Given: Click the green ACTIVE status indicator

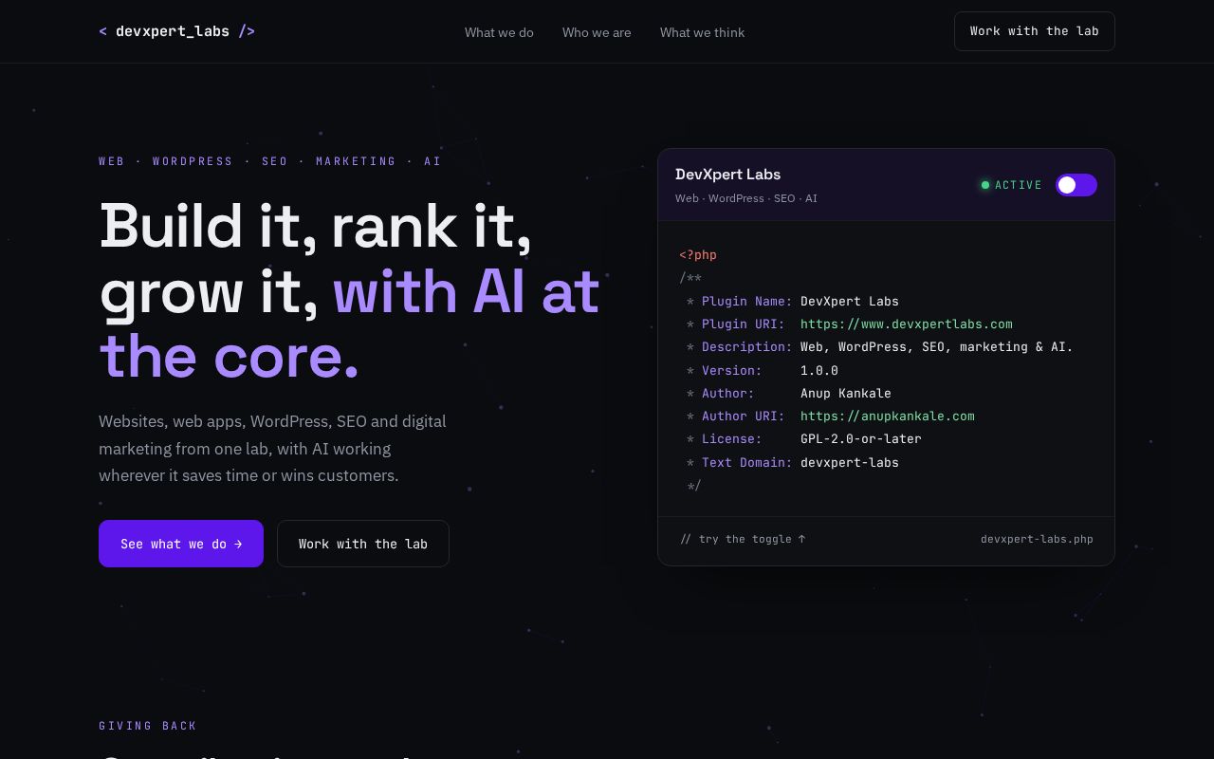Looking at the screenshot, I should pos(1012,185).
